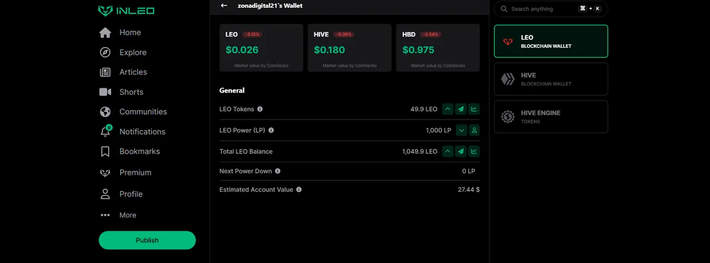Click the 49.9 LEO value

tap(424, 109)
